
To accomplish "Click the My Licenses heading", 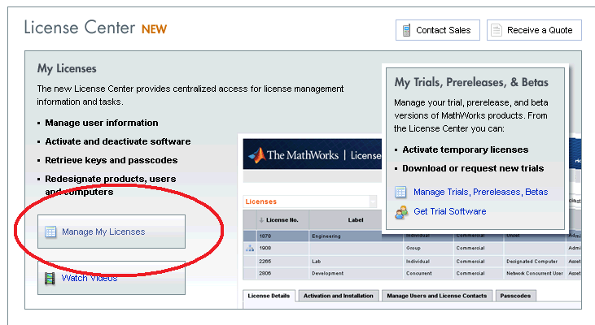I will pos(67,68).
